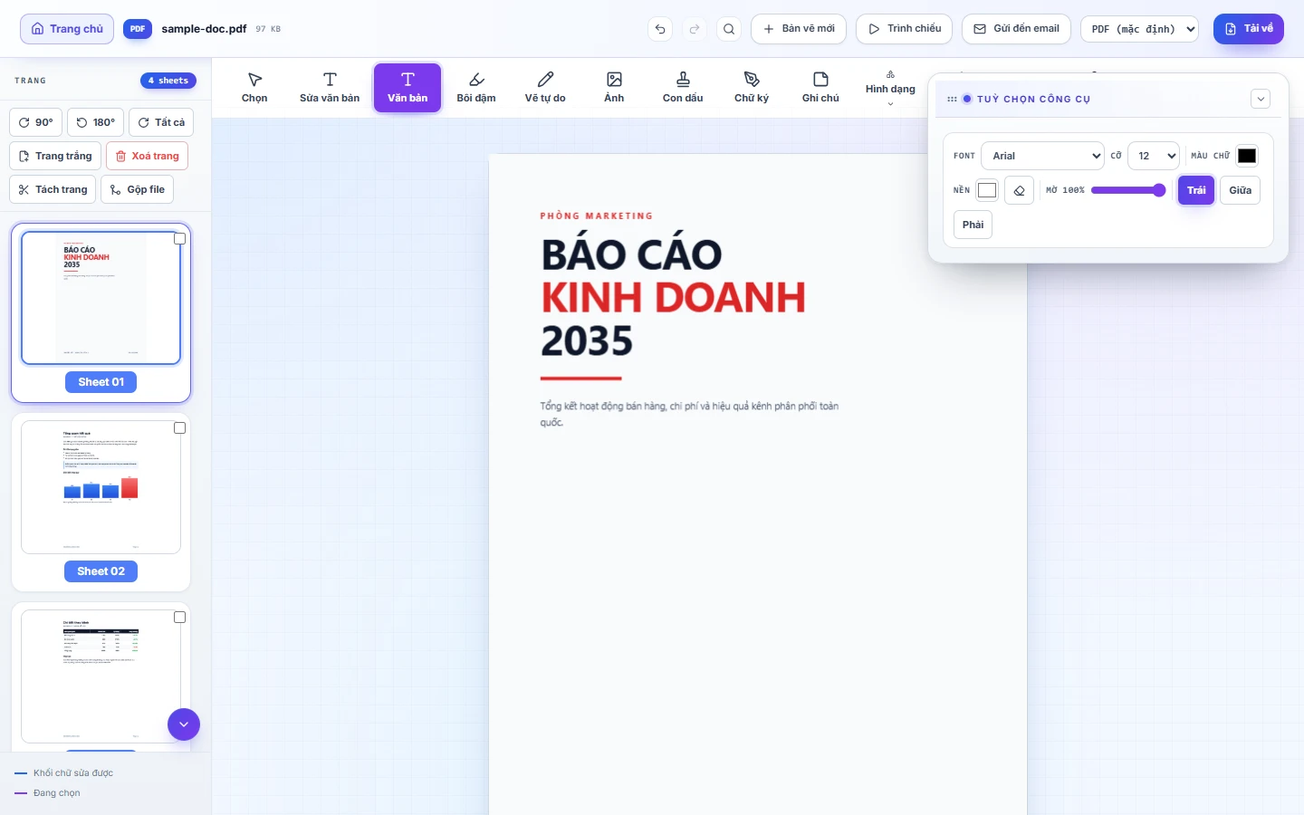Select the Bôi đậm highlighter tool

coord(476,88)
